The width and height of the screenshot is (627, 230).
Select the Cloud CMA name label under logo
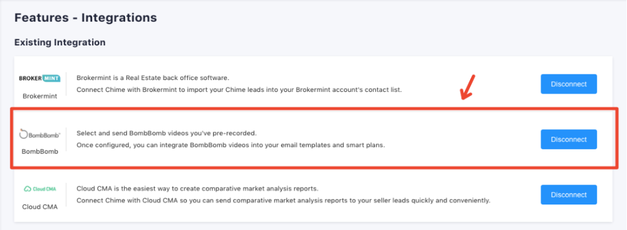click(x=40, y=207)
